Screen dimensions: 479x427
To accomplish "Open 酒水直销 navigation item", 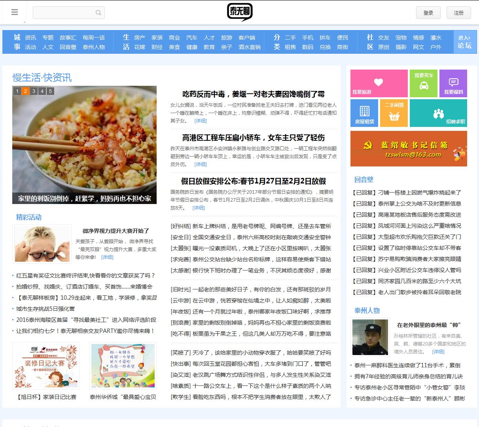I will pyautogui.click(x=250, y=47).
